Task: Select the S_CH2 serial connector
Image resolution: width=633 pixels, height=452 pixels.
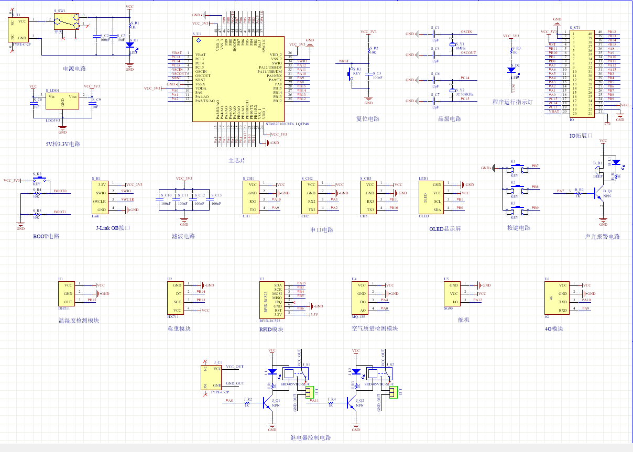Action: click(x=311, y=197)
